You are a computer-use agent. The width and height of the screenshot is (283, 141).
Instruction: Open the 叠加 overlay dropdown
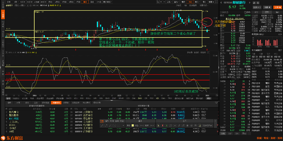[176, 2]
